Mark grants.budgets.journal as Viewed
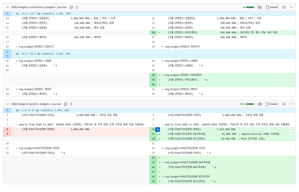The height and width of the screenshot is (192, 299). tap(272, 104)
